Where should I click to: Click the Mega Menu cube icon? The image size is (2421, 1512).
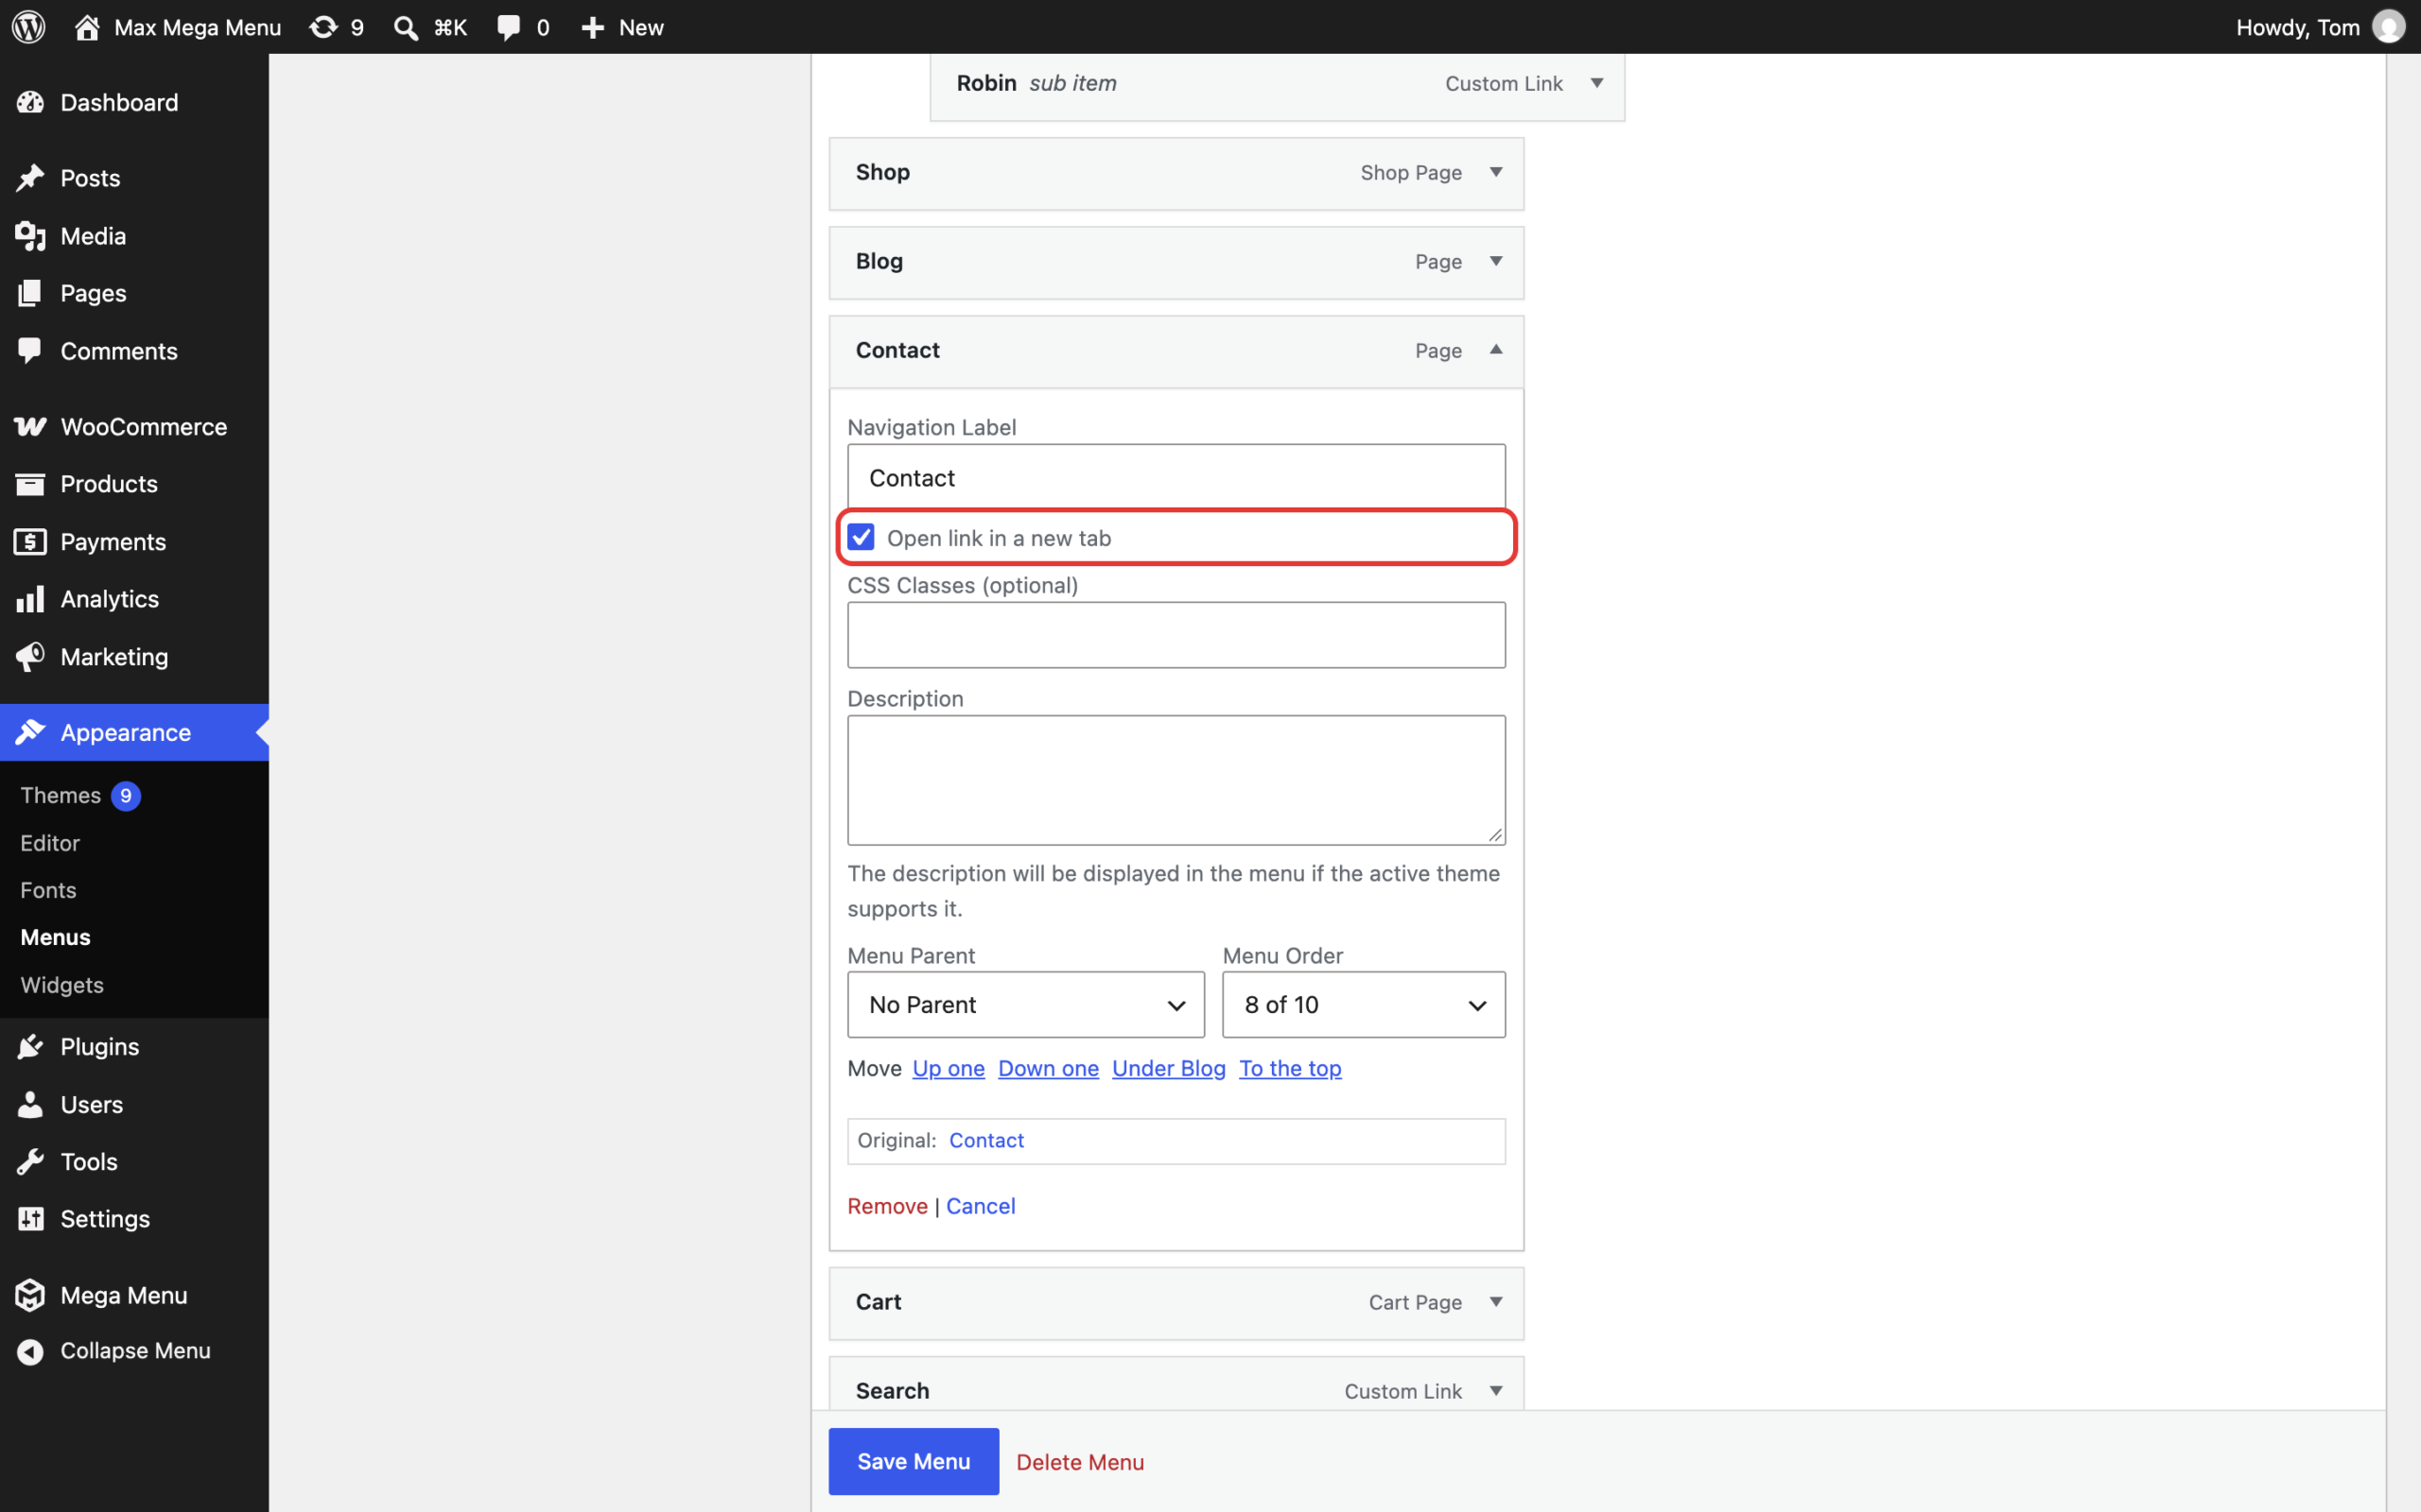pos(30,1295)
